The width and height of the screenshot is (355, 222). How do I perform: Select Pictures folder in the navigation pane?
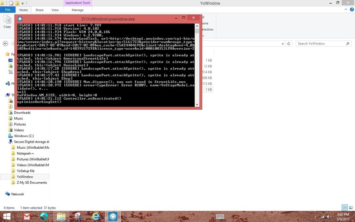[x=20, y=124]
